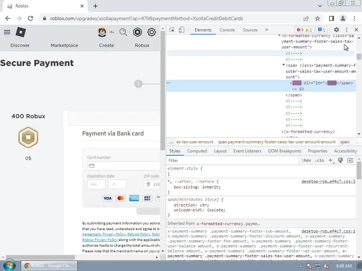Image resolution: width=362 pixels, height=271 pixels.
Task: Open first desktop-rob…ef4c7.css:1 source link
Action: (328, 181)
